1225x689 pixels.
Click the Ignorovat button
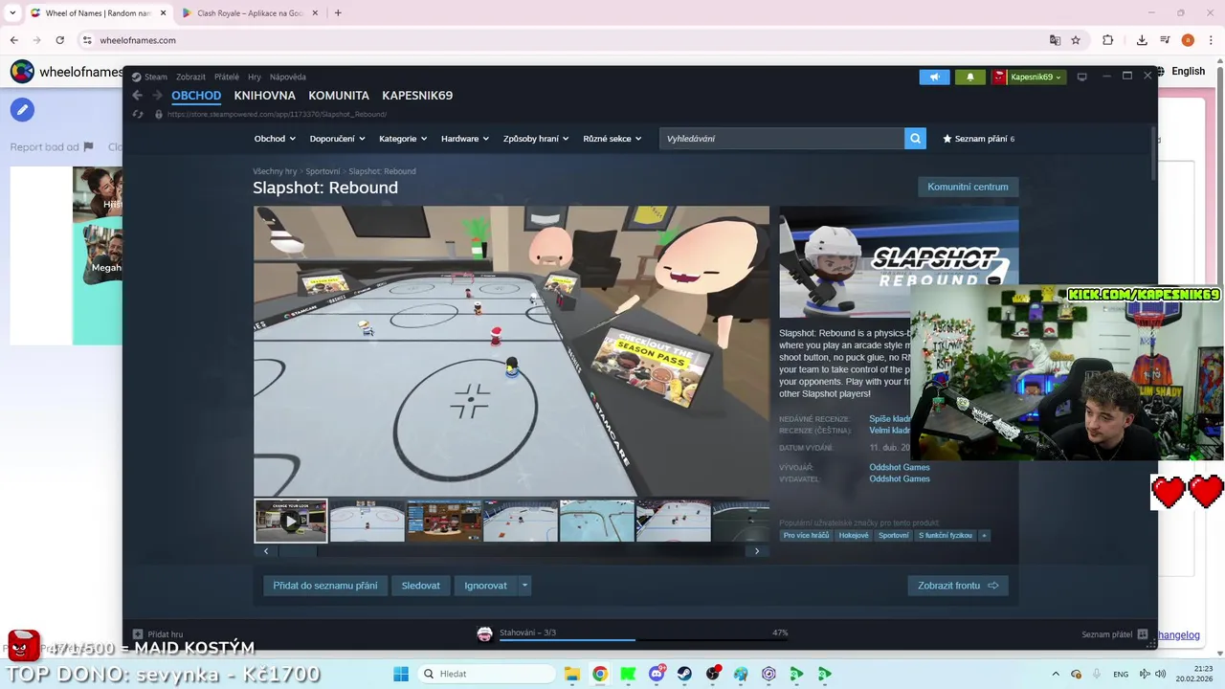pyautogui.click(x=486, y=586)
